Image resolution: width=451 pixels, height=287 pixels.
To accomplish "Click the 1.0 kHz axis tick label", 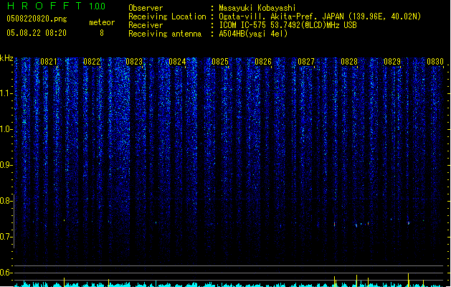I will [6, 129].
